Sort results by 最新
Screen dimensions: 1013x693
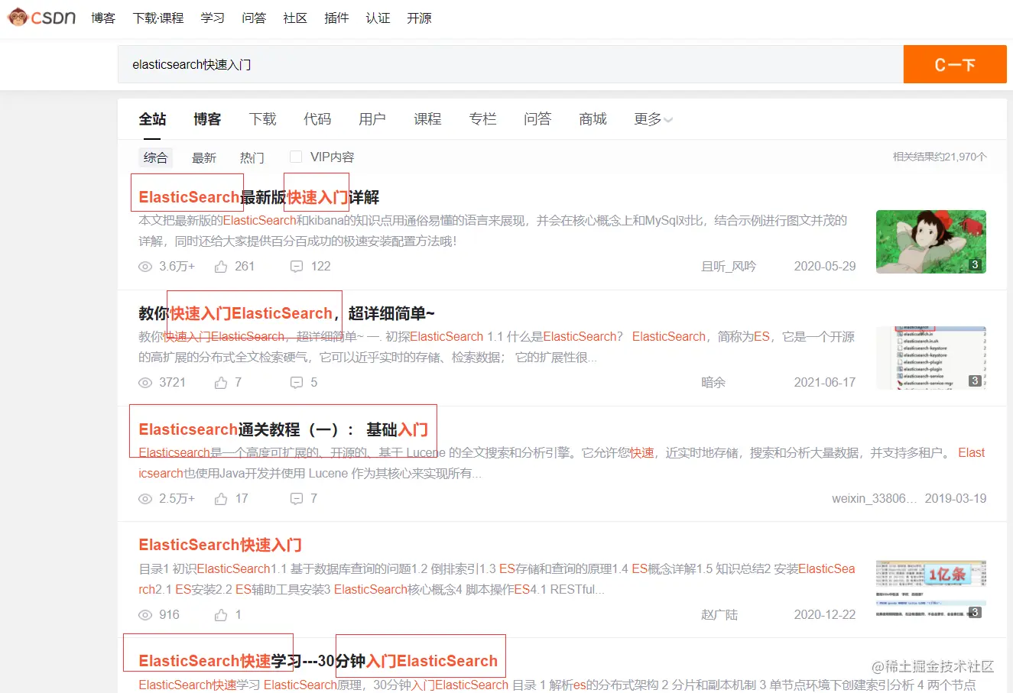point(204,157)
